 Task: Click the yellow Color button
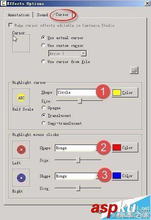(x=125, y=93)
